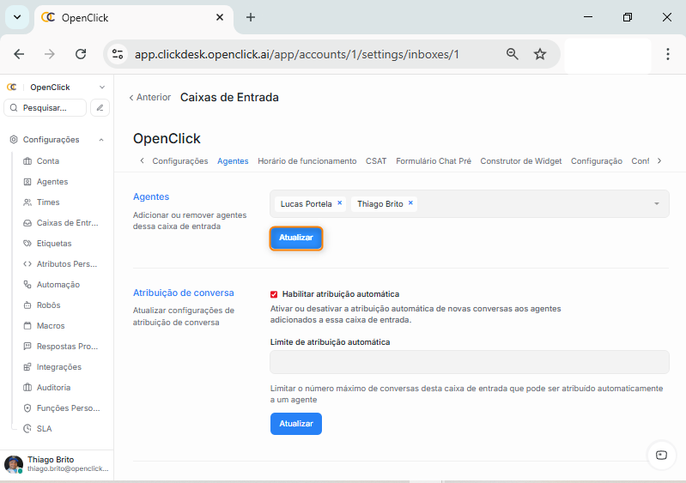
Task: Go to Automação in the sidebar
Action: [58, 285]
